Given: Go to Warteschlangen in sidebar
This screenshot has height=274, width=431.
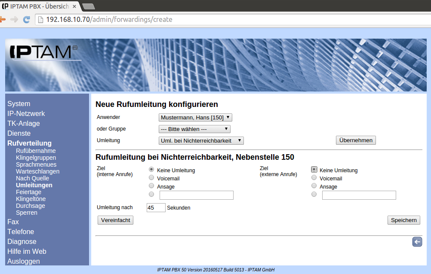Looking at the screenshot, I should [x=37, y=171].
